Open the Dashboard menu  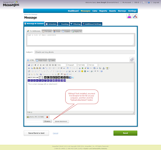73,11
